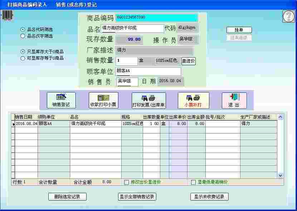297x211 pixels.
Task: Select the 品名汉字筛选 filter radio button
Action: click(23, 36)
